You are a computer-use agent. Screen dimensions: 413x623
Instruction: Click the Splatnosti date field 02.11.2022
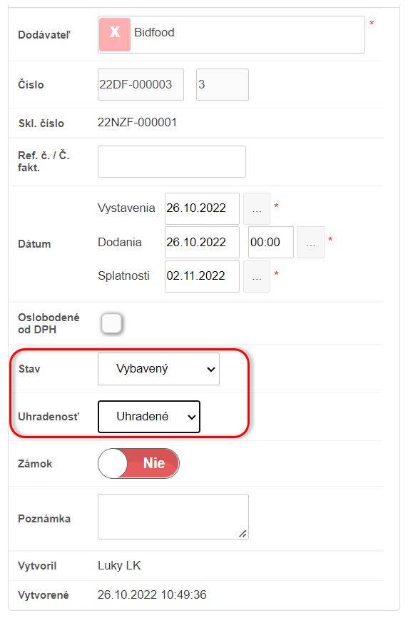[202, 277]
